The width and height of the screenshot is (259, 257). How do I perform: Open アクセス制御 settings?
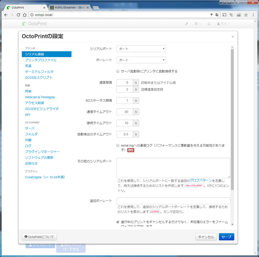point(35,103)
